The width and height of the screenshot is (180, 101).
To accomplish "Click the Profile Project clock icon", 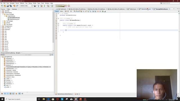I will coord(52,6).
